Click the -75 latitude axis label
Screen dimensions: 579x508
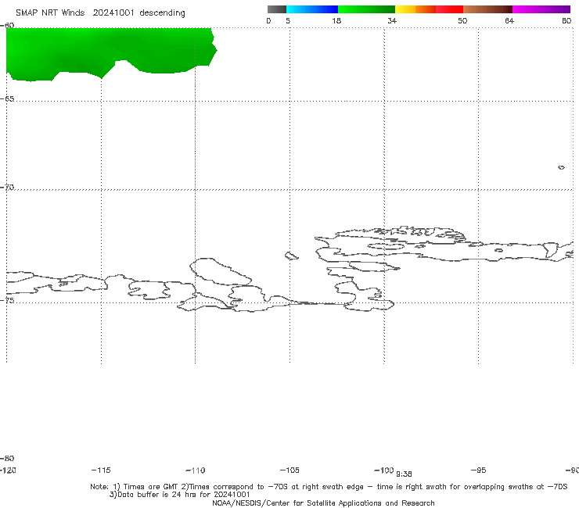(7, 300)
